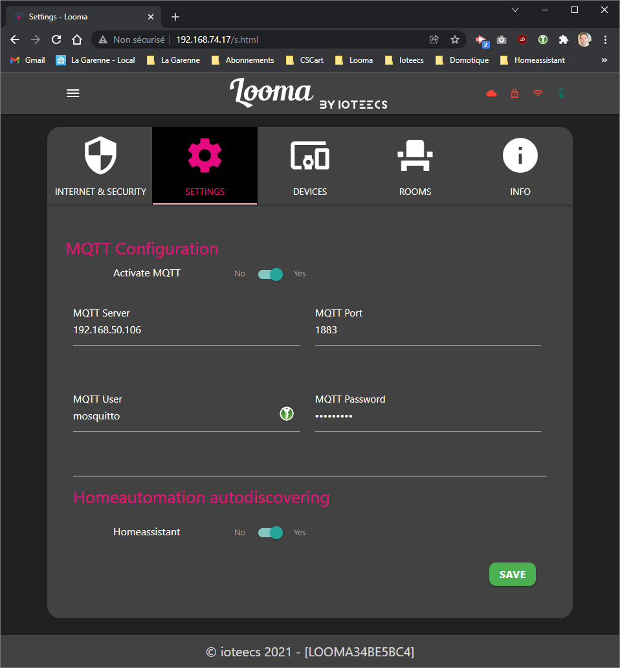This screenshot has height=668, width=620.
Task: Open the hamburger menu in Looma header
Action: click(73, 93)
